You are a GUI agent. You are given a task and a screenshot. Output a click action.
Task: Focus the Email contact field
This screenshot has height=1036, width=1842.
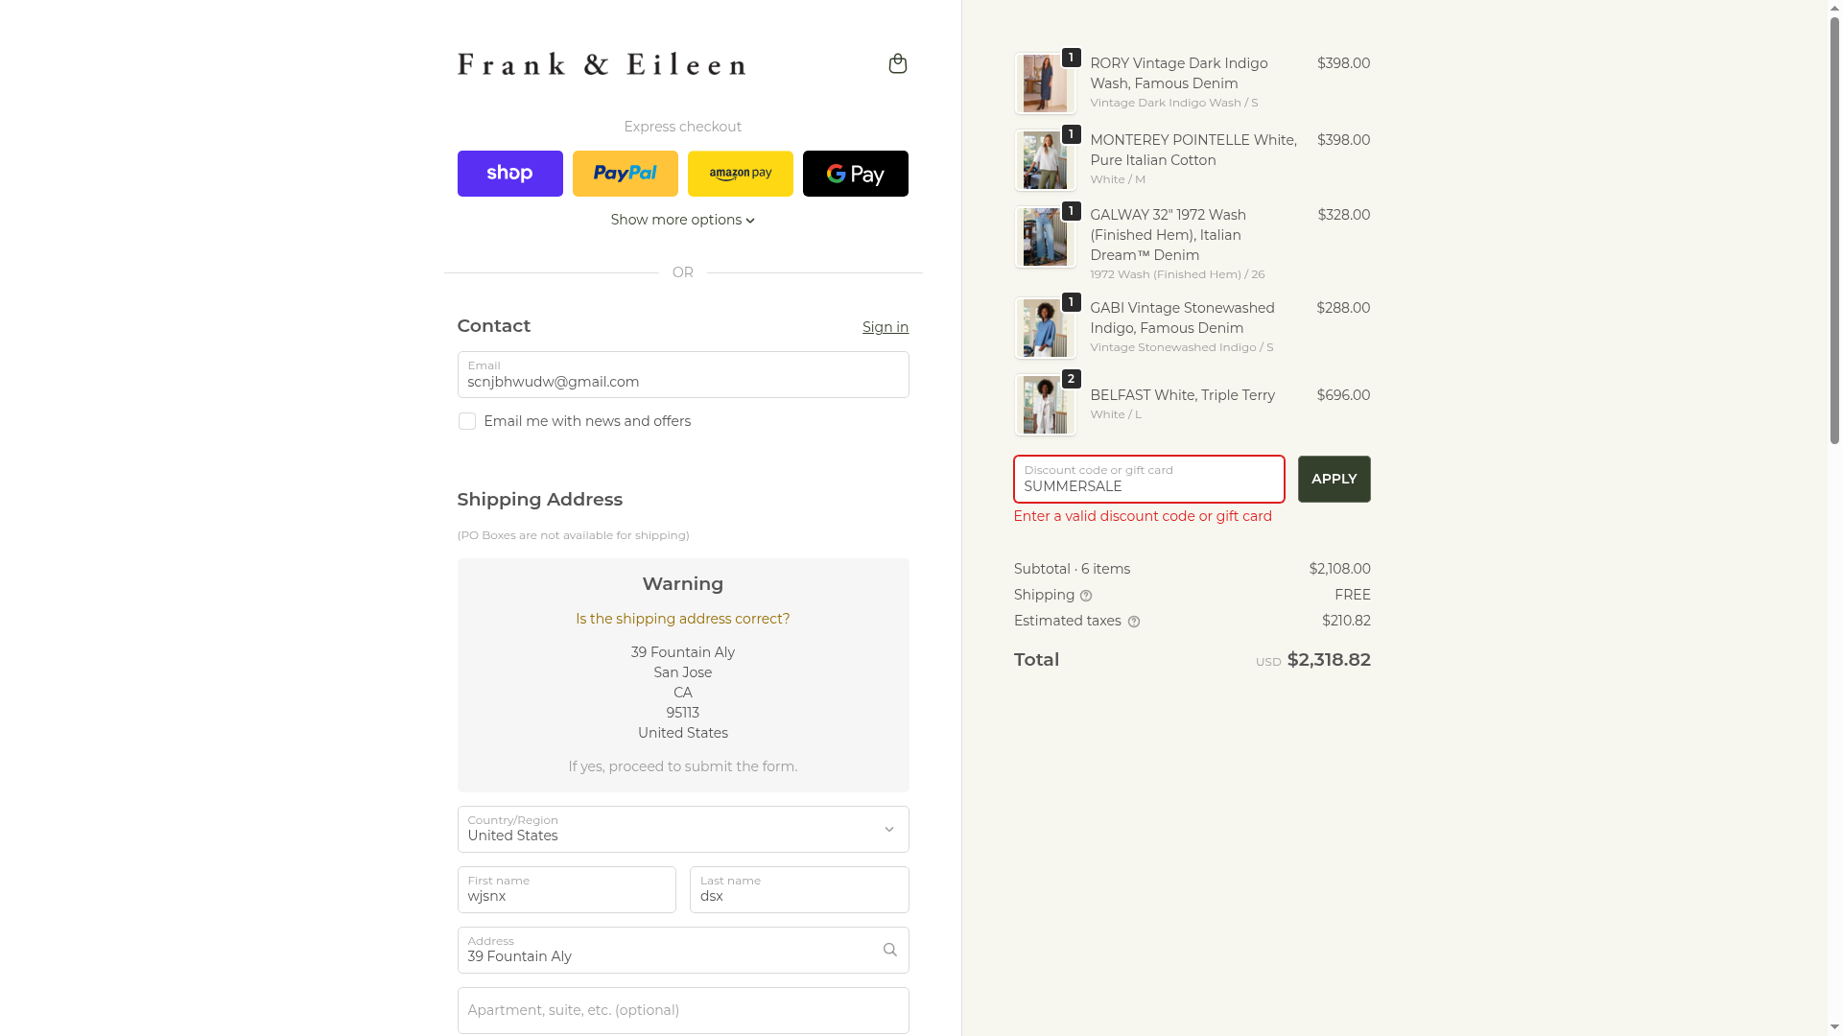[682, 374]
